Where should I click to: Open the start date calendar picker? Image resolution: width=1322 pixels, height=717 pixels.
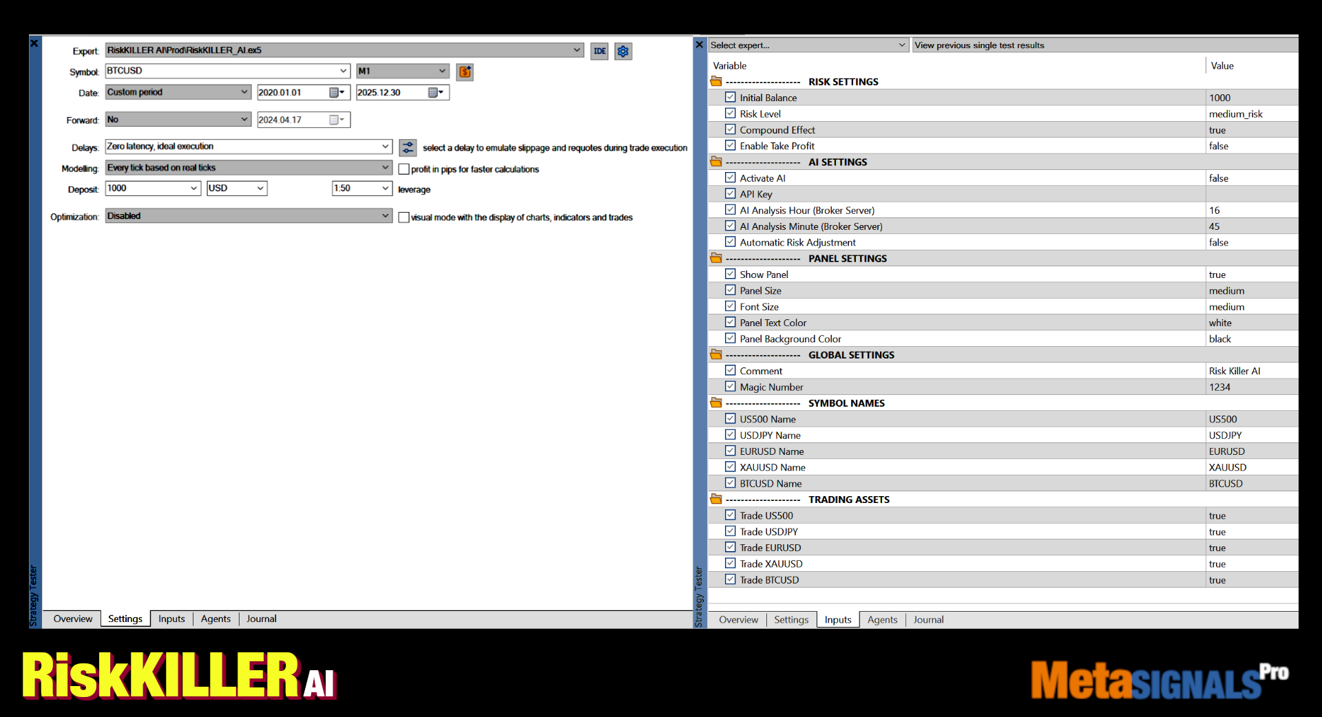pos(336,92)
